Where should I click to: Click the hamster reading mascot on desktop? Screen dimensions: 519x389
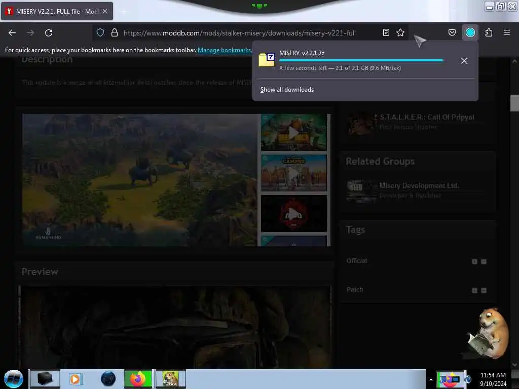[x=488, y=333]
